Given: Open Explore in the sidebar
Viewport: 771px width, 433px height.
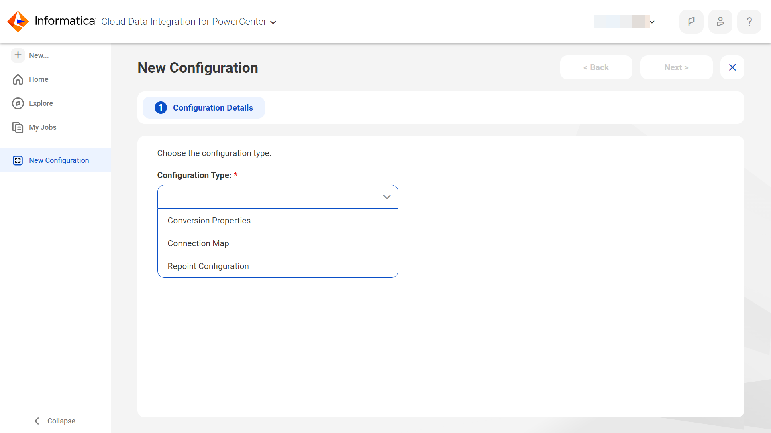Looking at the screenshot, I should click(55, 103).
